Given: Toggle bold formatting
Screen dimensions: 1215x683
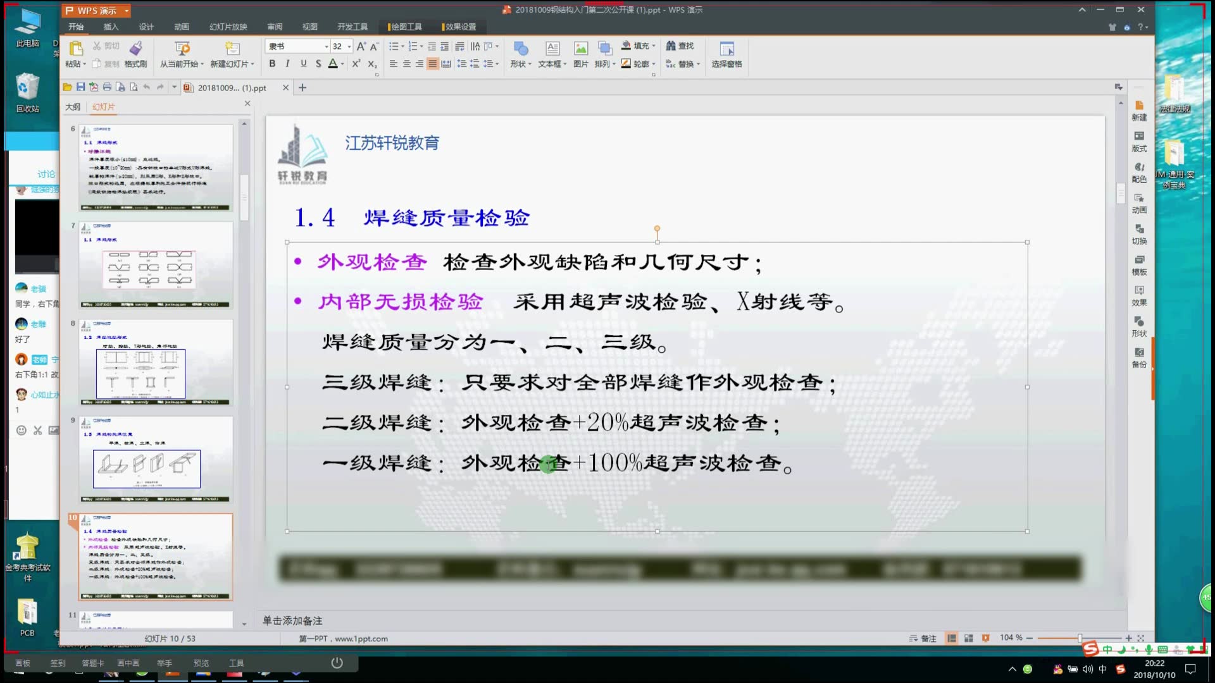Looking at the screenshot, I should point(271,64).
